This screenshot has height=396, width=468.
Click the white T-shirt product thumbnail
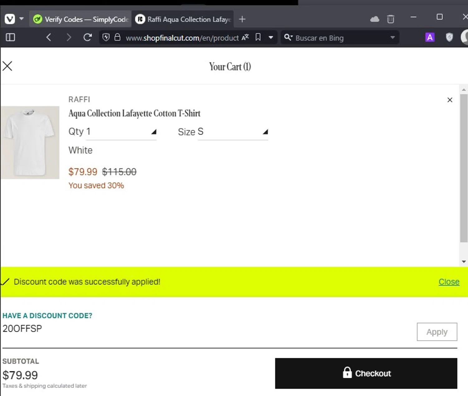30,142
